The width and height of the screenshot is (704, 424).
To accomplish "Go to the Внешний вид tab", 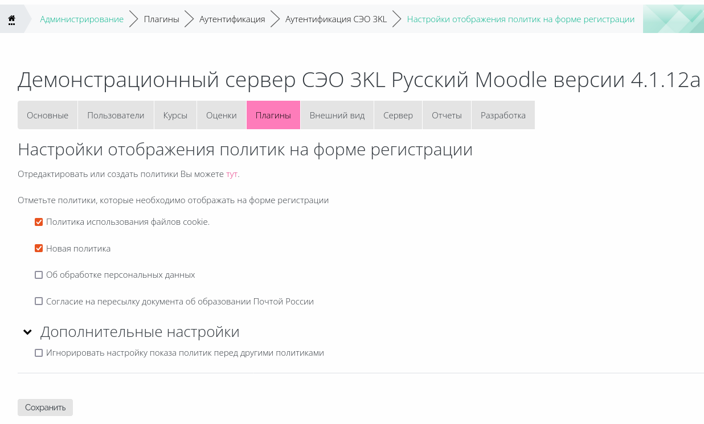I will coord(337,115).
